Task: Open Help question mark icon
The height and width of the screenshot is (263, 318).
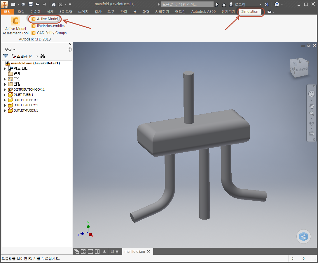Action: [x=277, y=4]
